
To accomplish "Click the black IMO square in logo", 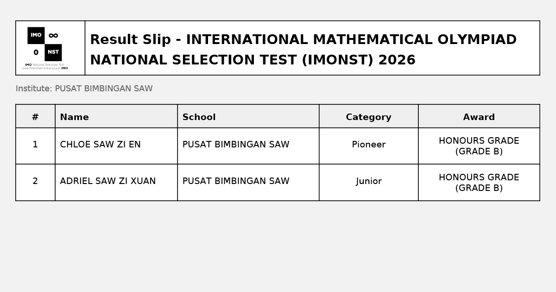I will (36, 35).
